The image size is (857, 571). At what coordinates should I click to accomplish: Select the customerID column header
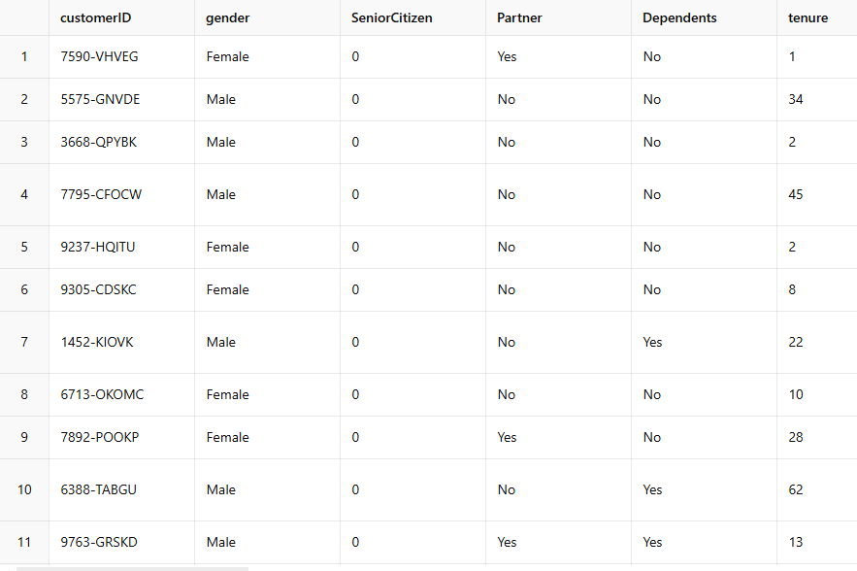[x=121, y=17]
